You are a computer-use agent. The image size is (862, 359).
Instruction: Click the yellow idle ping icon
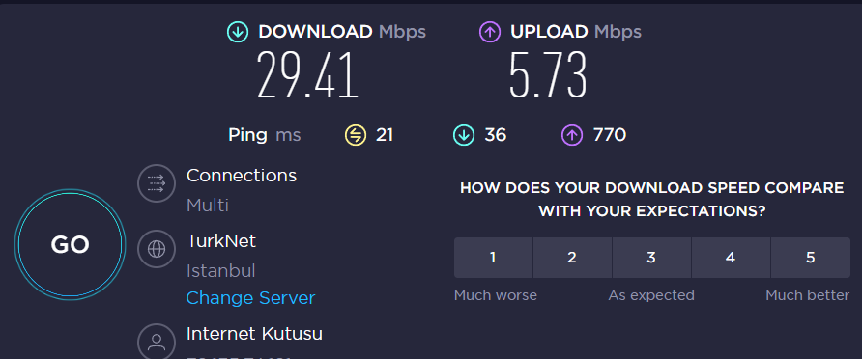(355, 135)
